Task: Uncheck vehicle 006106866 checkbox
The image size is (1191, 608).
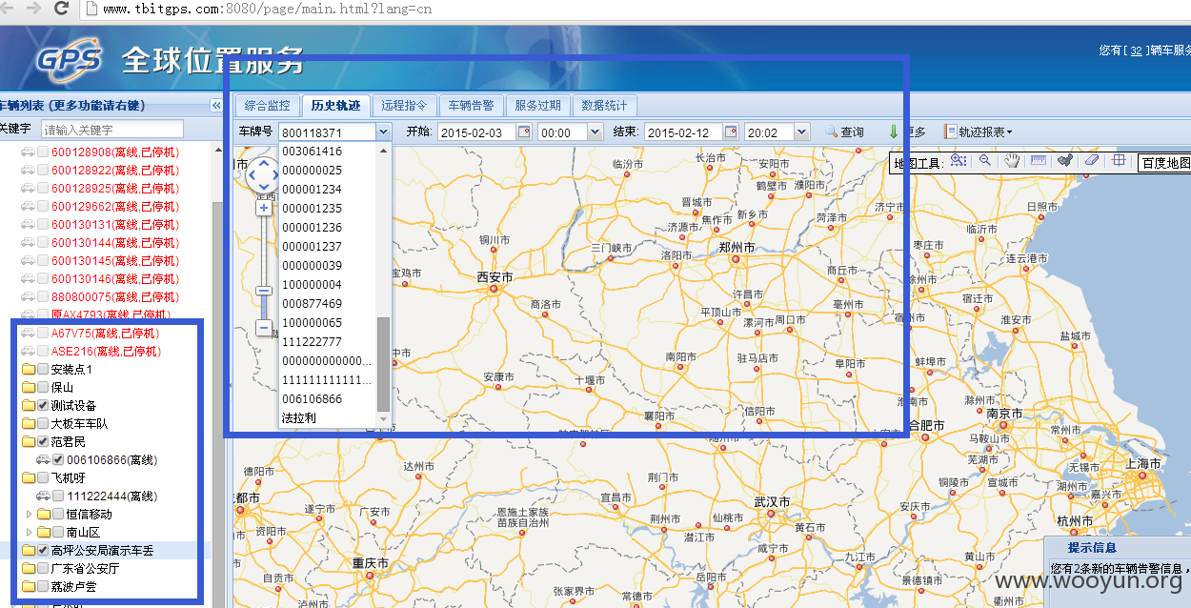Action: (58, 459)
